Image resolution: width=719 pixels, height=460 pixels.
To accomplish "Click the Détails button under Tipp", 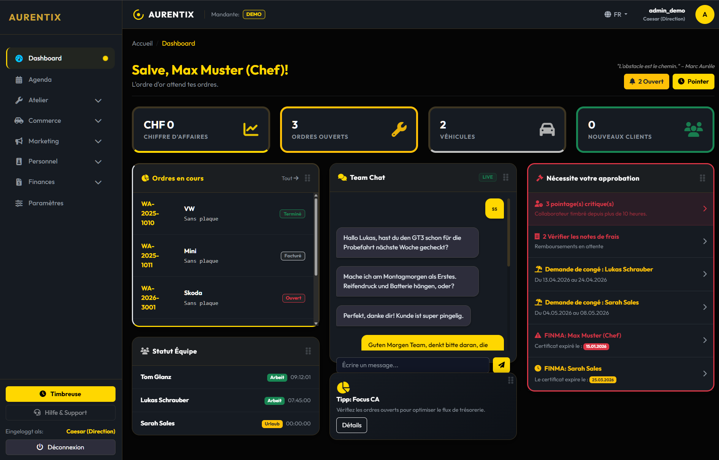I will (352, 425).
